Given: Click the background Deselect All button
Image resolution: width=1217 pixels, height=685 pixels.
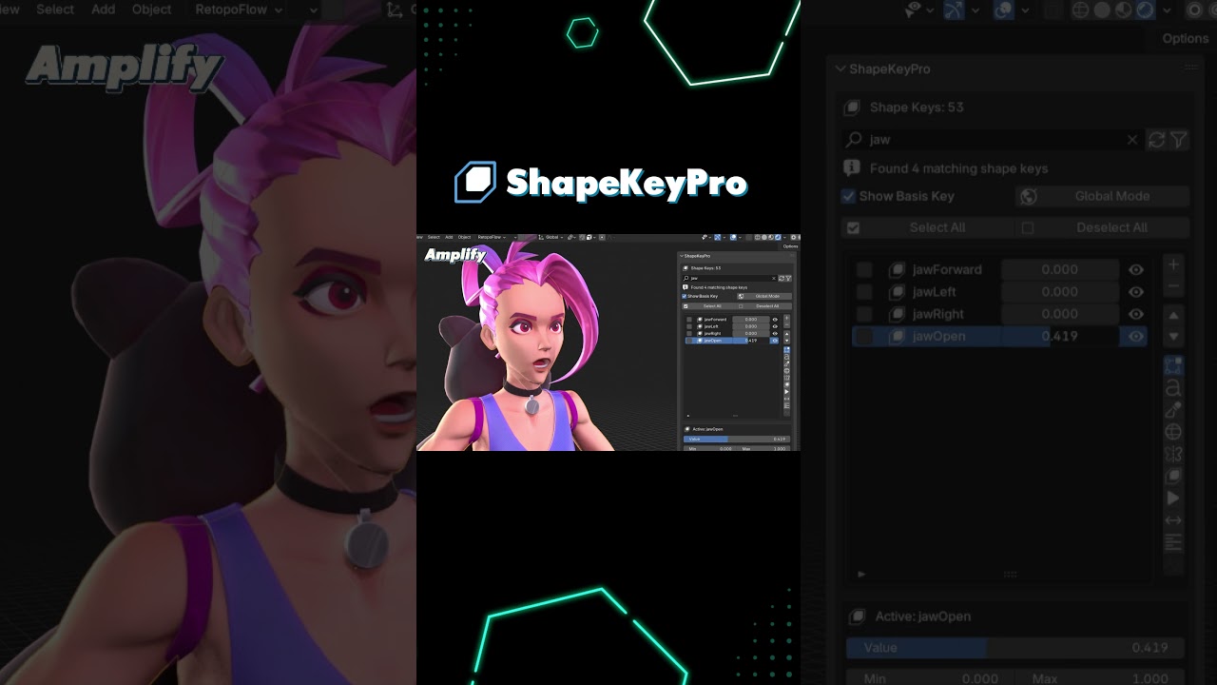Looking at the screenshot, I should pos(1102,227).
